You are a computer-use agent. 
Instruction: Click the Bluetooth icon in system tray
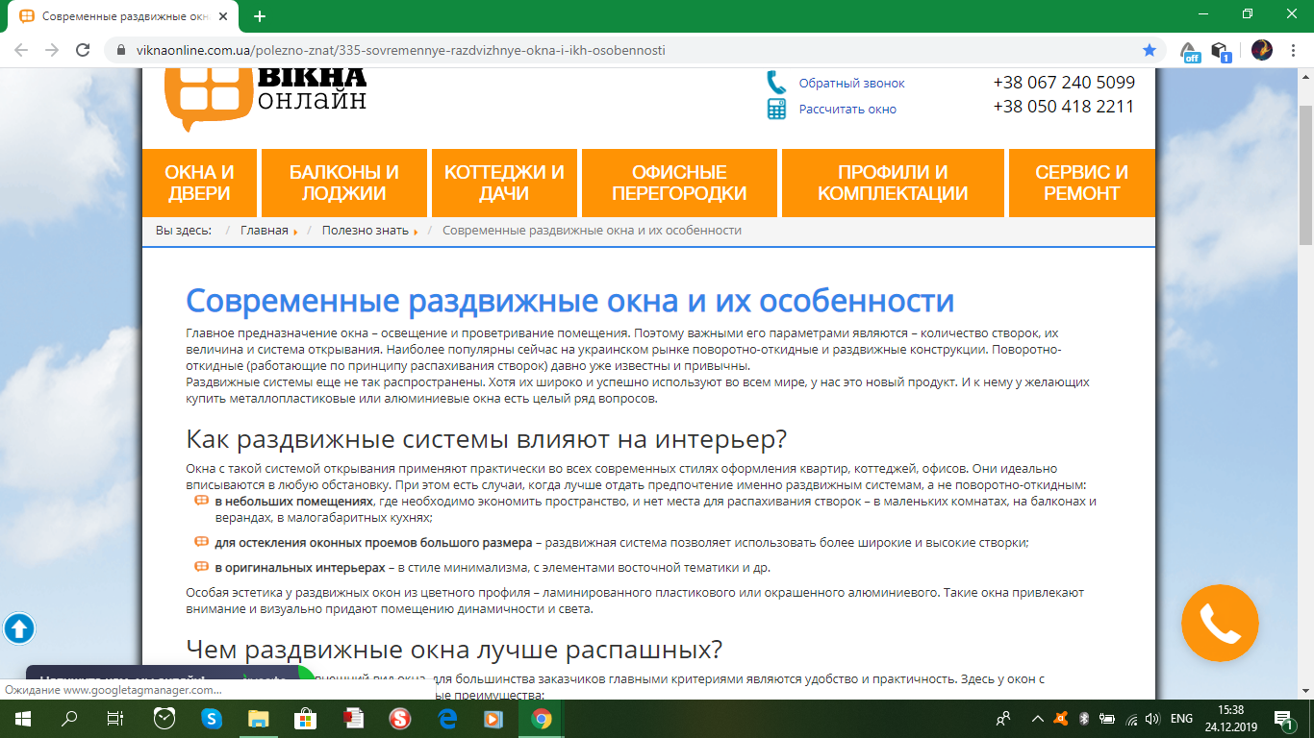pyautogui.click(x=1083, y=718)
